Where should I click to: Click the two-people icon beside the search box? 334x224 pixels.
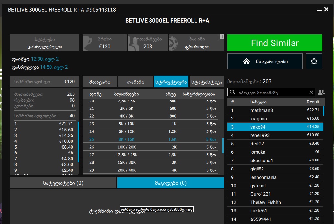321,92
